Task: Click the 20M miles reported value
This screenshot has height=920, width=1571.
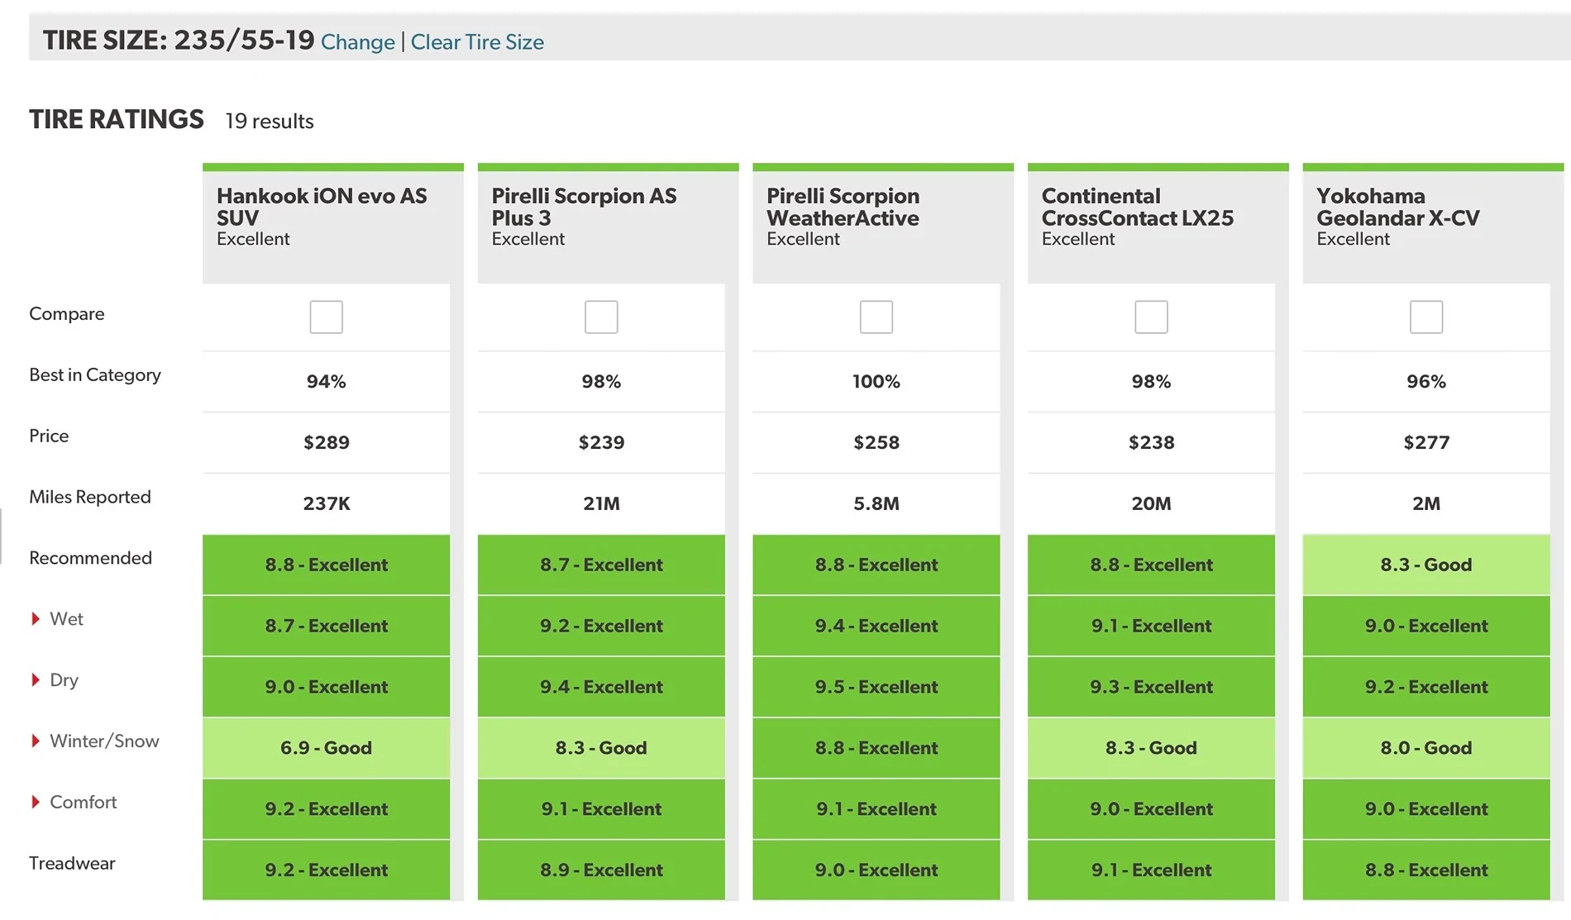Action: pyautogui.click(x=1151, y=503)
